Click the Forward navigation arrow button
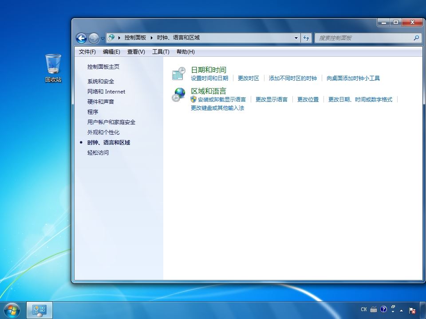 pos(94,38)
